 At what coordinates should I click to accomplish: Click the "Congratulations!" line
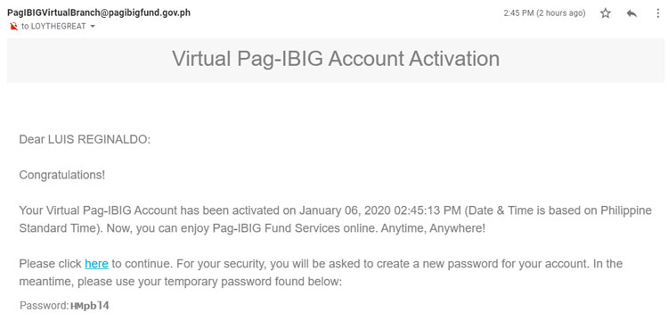click(61, 175)
